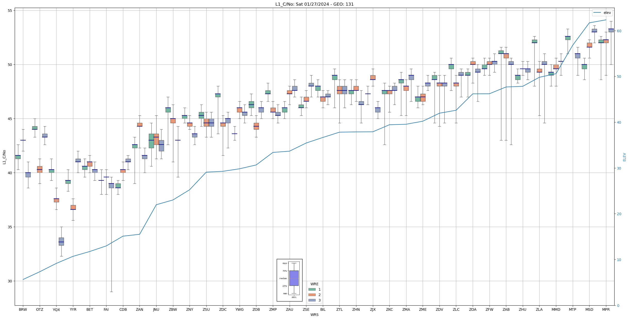Click the orange WRE 2 legend swatch

pos(312,295)
